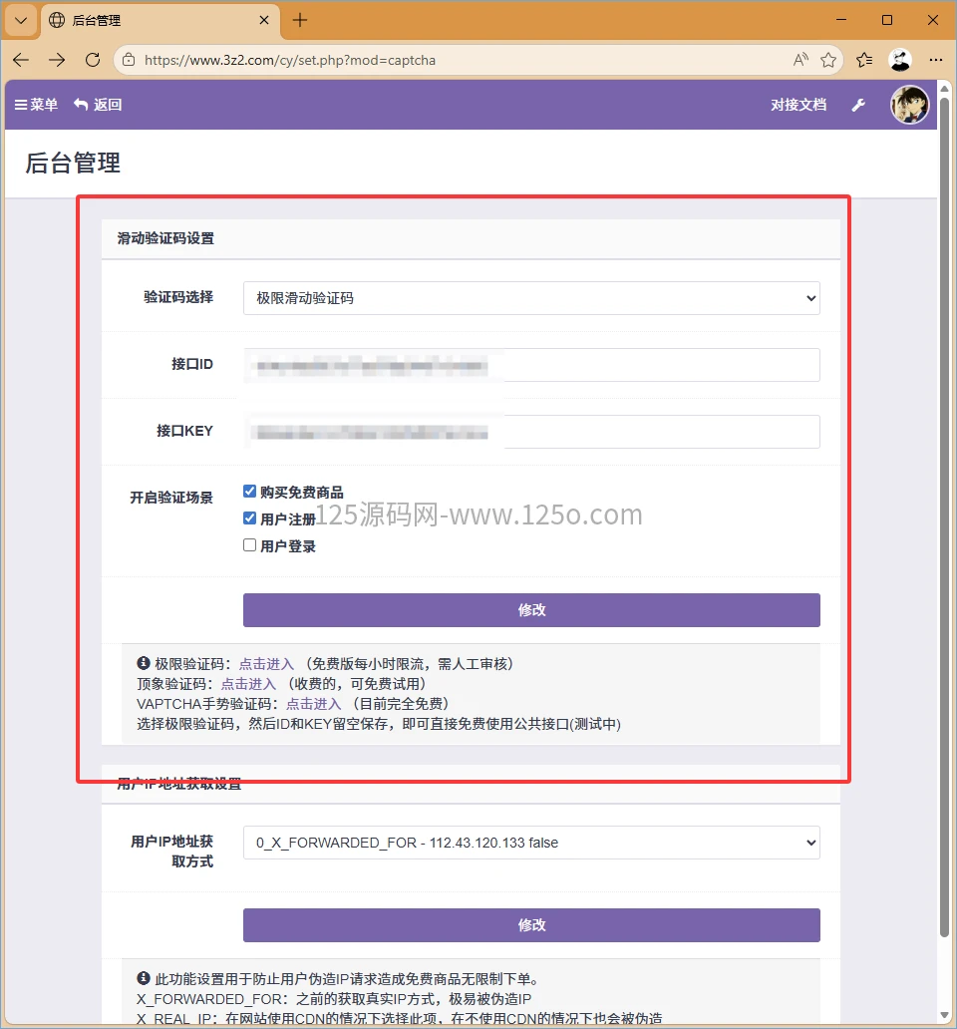Open the tab search chevron button
This screenshot has width=957, height=1029.
(21, 20)
